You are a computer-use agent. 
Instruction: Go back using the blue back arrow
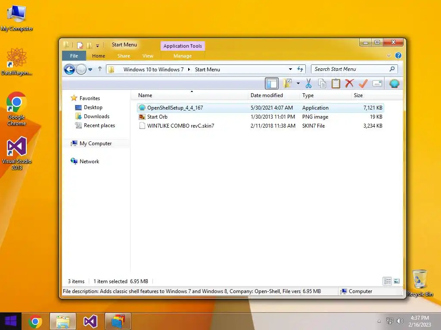(69, 69)
